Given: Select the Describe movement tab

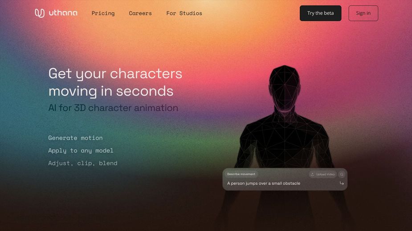Looking at the screenshot, I should pyautogui.click(x=241, y=174).
